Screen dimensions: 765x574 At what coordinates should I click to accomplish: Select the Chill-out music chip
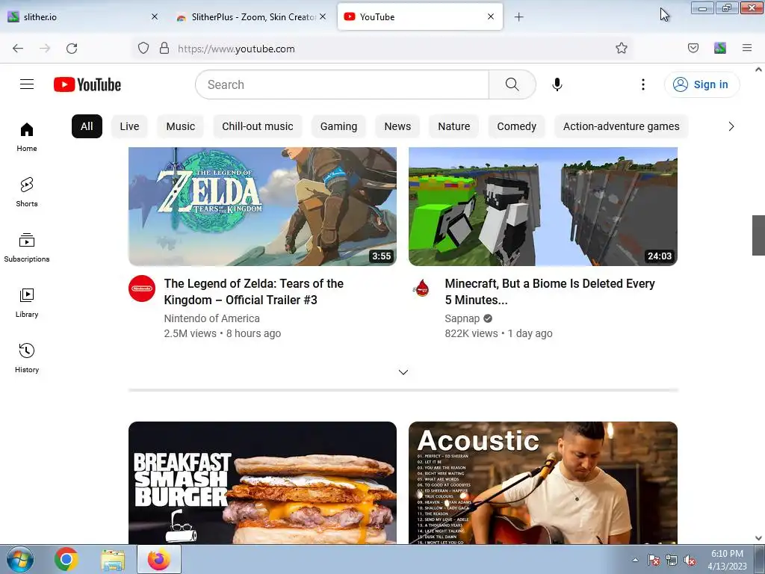point(258,126)
